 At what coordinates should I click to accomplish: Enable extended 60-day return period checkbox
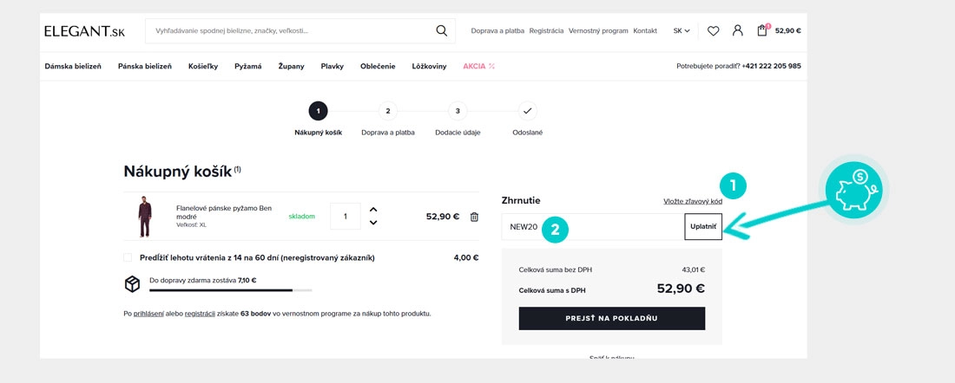[128, 257]
